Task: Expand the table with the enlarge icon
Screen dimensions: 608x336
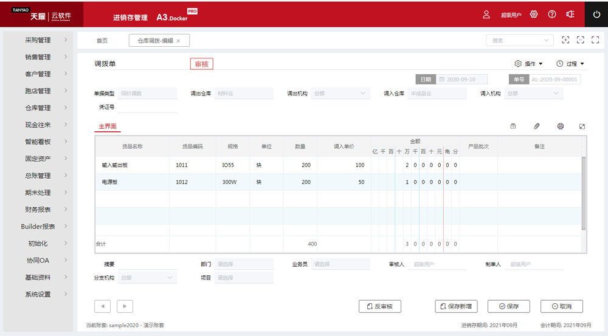Action: click(582, 126)
